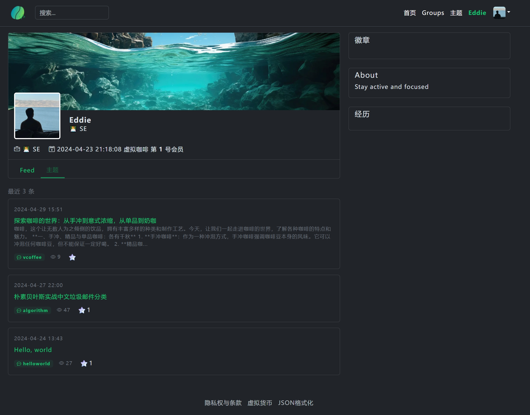Open the vcoffee tag badge
530x415 pixels.
click(x=29, y=257)
